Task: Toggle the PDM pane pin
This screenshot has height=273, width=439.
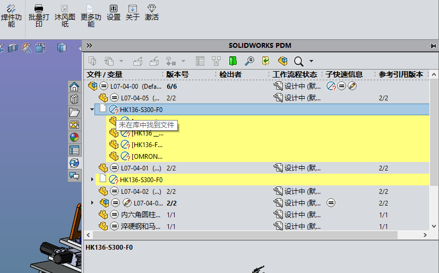Action: 432,46
